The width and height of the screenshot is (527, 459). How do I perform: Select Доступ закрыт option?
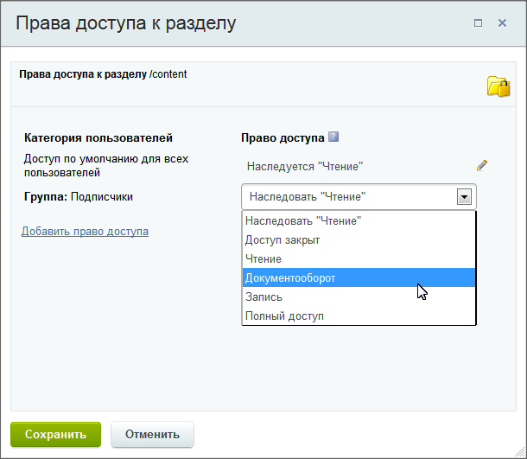click(x=359, y=240)
